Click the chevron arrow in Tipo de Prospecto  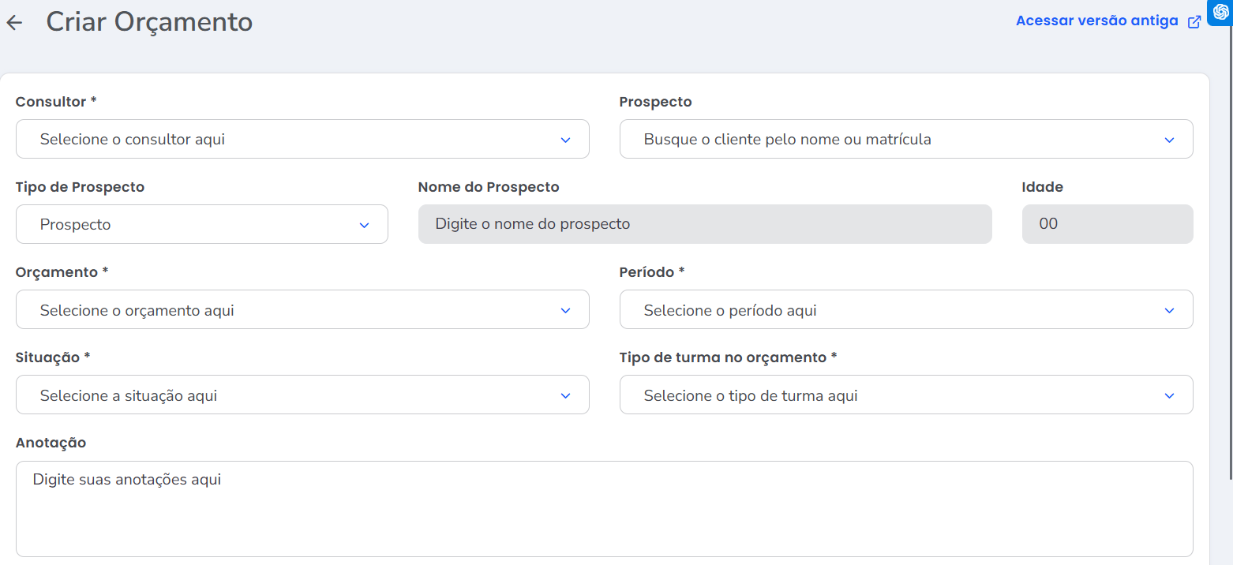pos(364,225)
